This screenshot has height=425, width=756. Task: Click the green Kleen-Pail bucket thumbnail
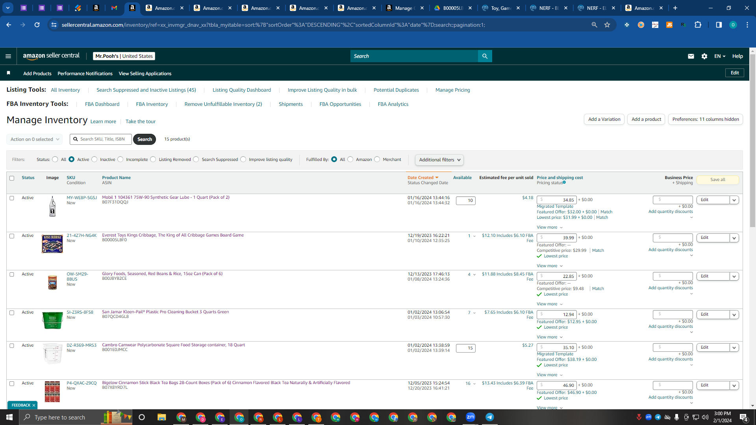(52, 320)
